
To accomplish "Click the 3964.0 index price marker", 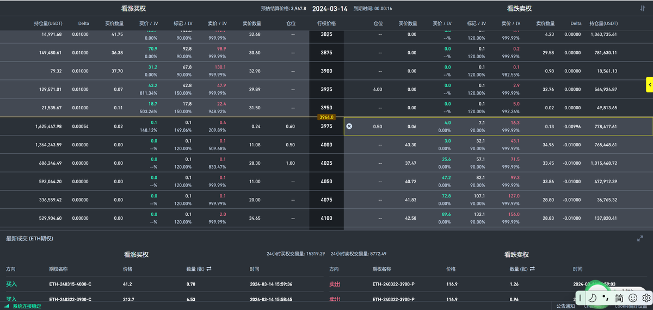I will click(x=326, y=117).
